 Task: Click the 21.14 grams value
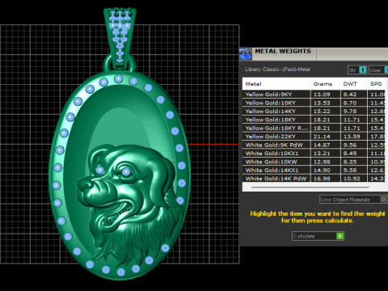[322, 137]
